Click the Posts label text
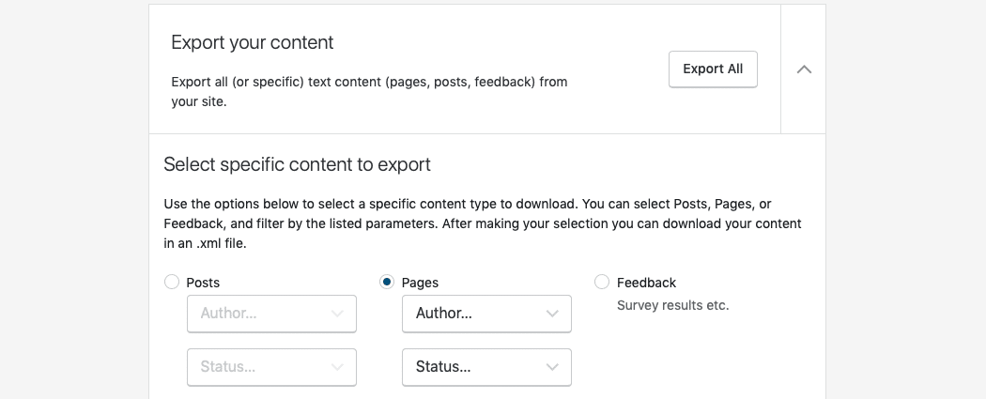This screenshot has width=986, height=399. tap(203, 283)
